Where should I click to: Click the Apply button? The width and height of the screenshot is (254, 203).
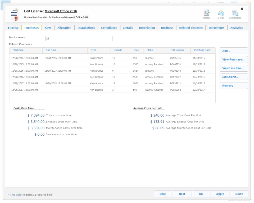(220, 194)
